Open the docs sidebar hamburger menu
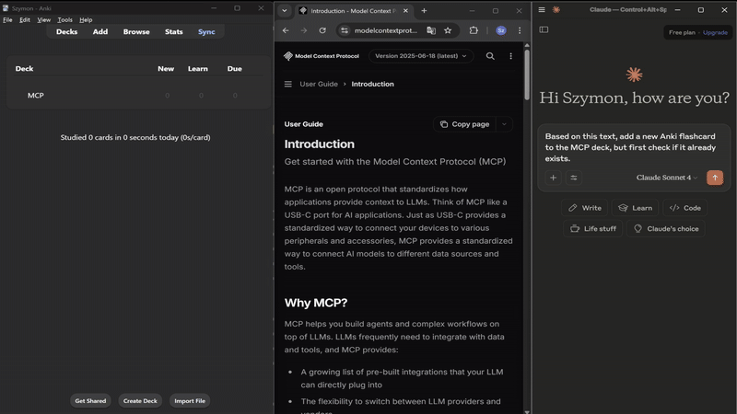Viewport: 737px width, 414px height. pos(288,84)
